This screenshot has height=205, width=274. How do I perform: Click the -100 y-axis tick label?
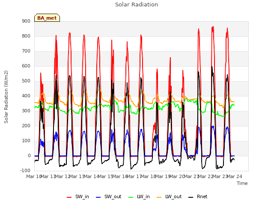25,170
